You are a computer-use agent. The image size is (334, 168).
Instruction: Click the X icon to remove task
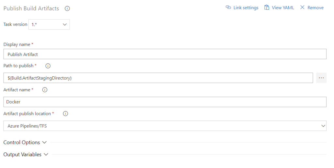pyautogui.click(x=302, y=8)
